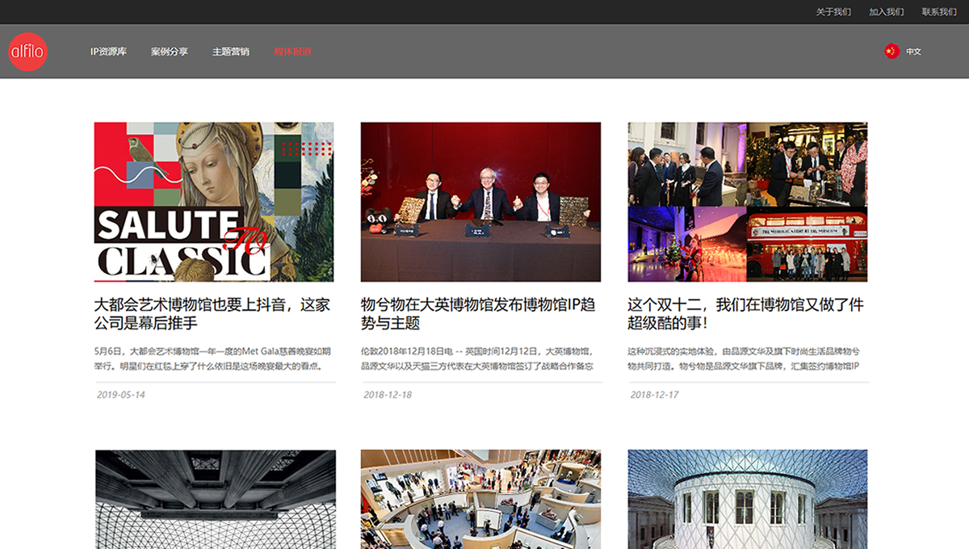Open article titled 大都会艺术博物馆也要上抖音
969x549 pixels.
coord(212,314)
